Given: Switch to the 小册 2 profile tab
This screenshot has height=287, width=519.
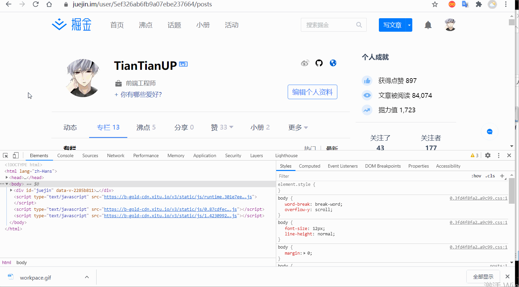Looking at the screenshot, I should (260, 127).
